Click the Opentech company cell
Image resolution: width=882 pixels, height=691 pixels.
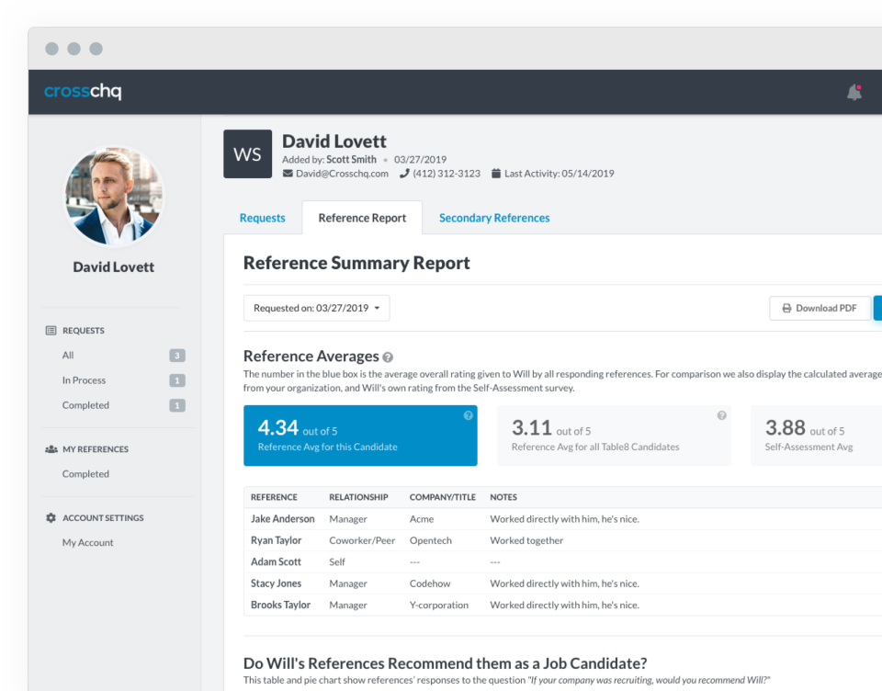tap(430, 540)
